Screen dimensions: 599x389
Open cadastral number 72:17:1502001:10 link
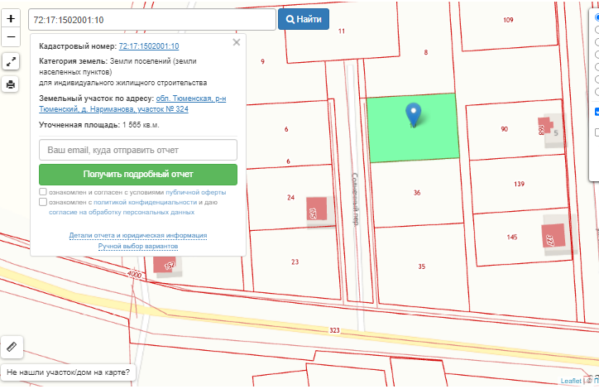click(149, 46)
